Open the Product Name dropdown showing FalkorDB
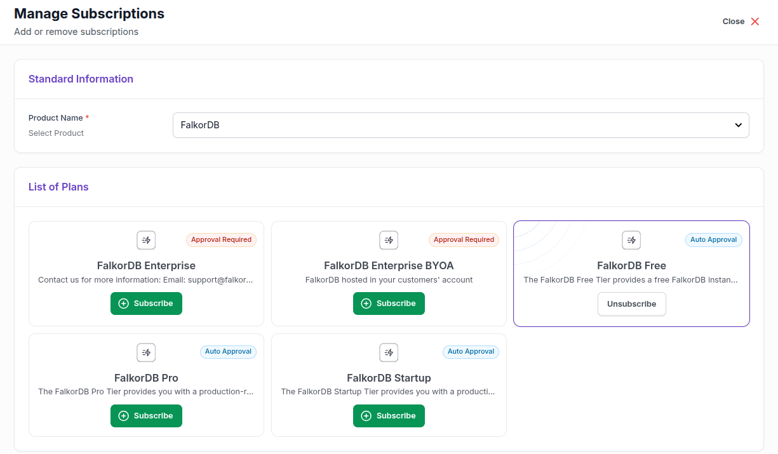 pos(461,125)
